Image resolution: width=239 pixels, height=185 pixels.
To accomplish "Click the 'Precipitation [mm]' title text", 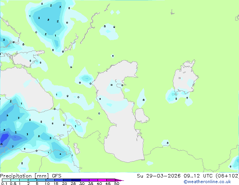I will (24, 176).
